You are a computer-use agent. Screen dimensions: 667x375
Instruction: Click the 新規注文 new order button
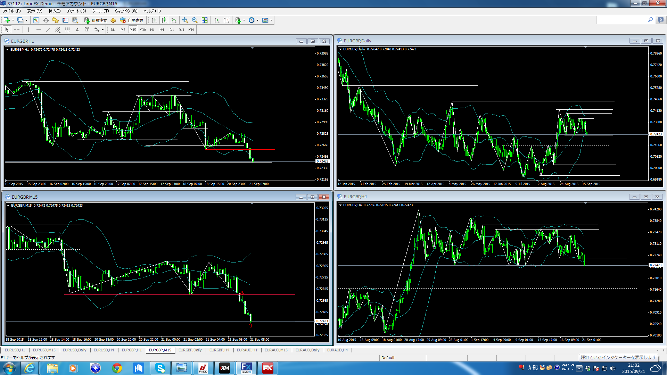point(96,20)
